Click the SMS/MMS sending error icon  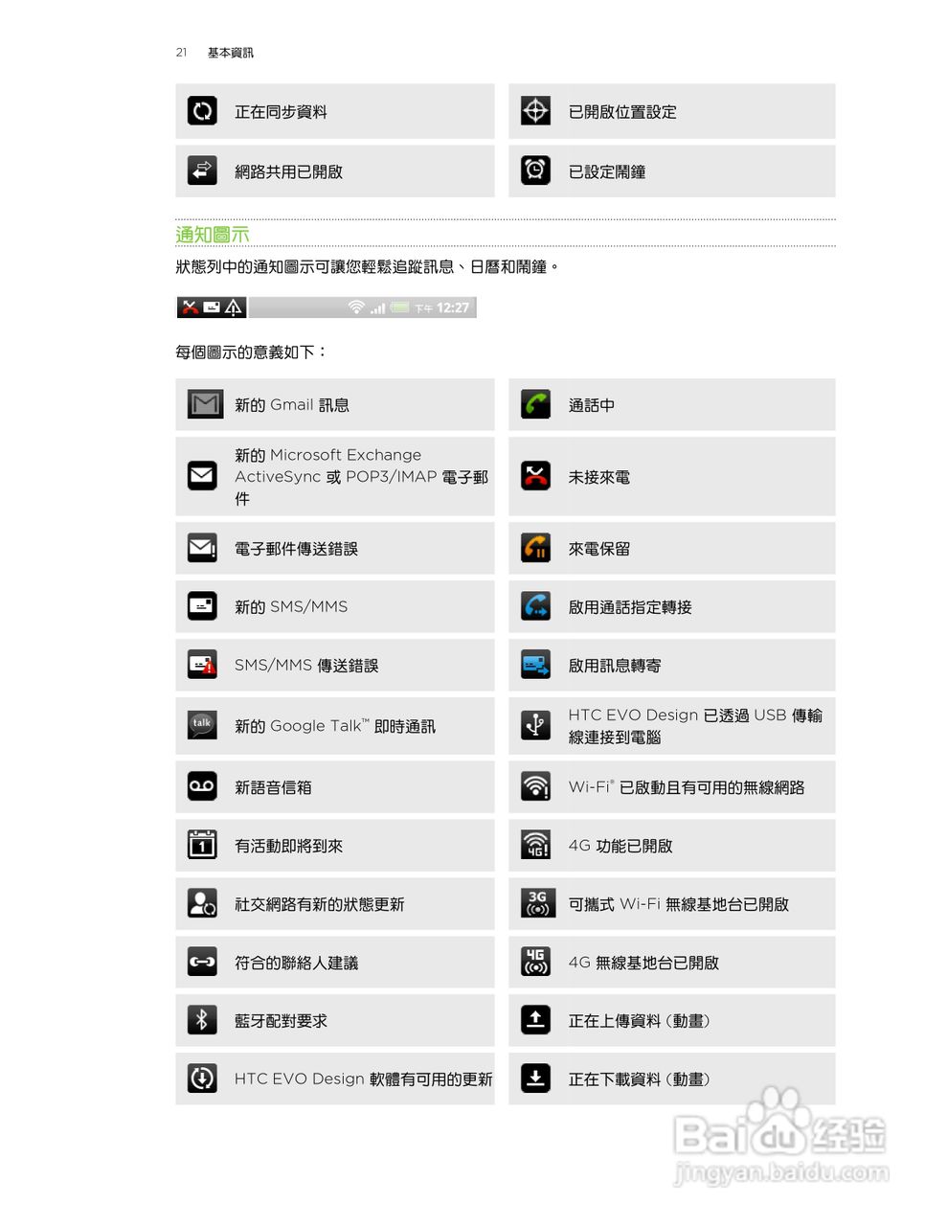tap(202, 665)
